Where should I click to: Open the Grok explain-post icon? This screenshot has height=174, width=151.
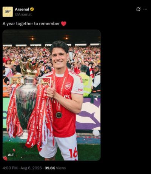click(139, 9)
